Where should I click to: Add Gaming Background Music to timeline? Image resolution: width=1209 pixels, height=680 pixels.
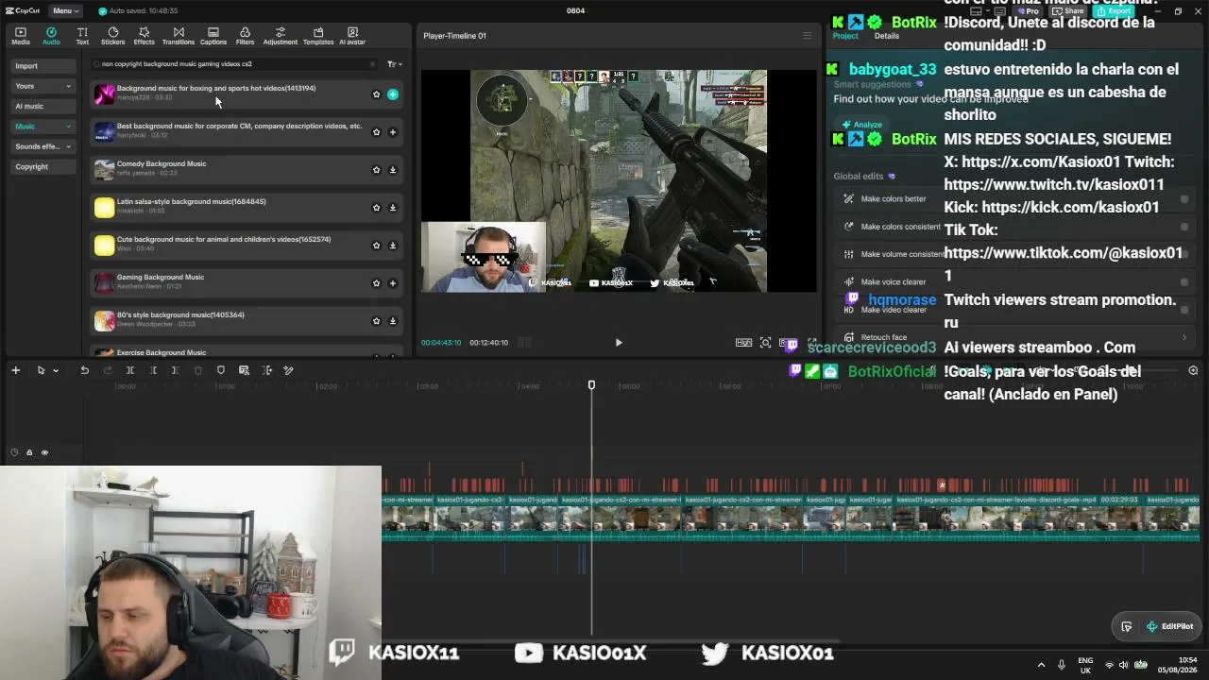[x=393, y=283]
